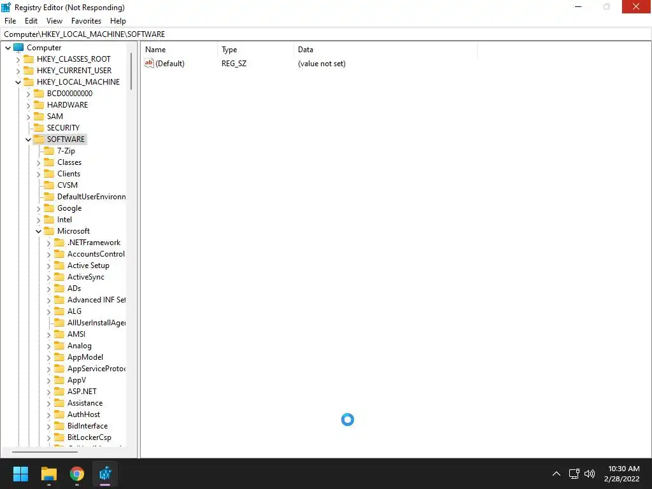Click the network tray icon

[574, 474]
